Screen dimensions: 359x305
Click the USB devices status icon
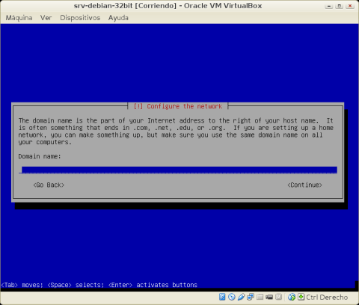[241, 297]
